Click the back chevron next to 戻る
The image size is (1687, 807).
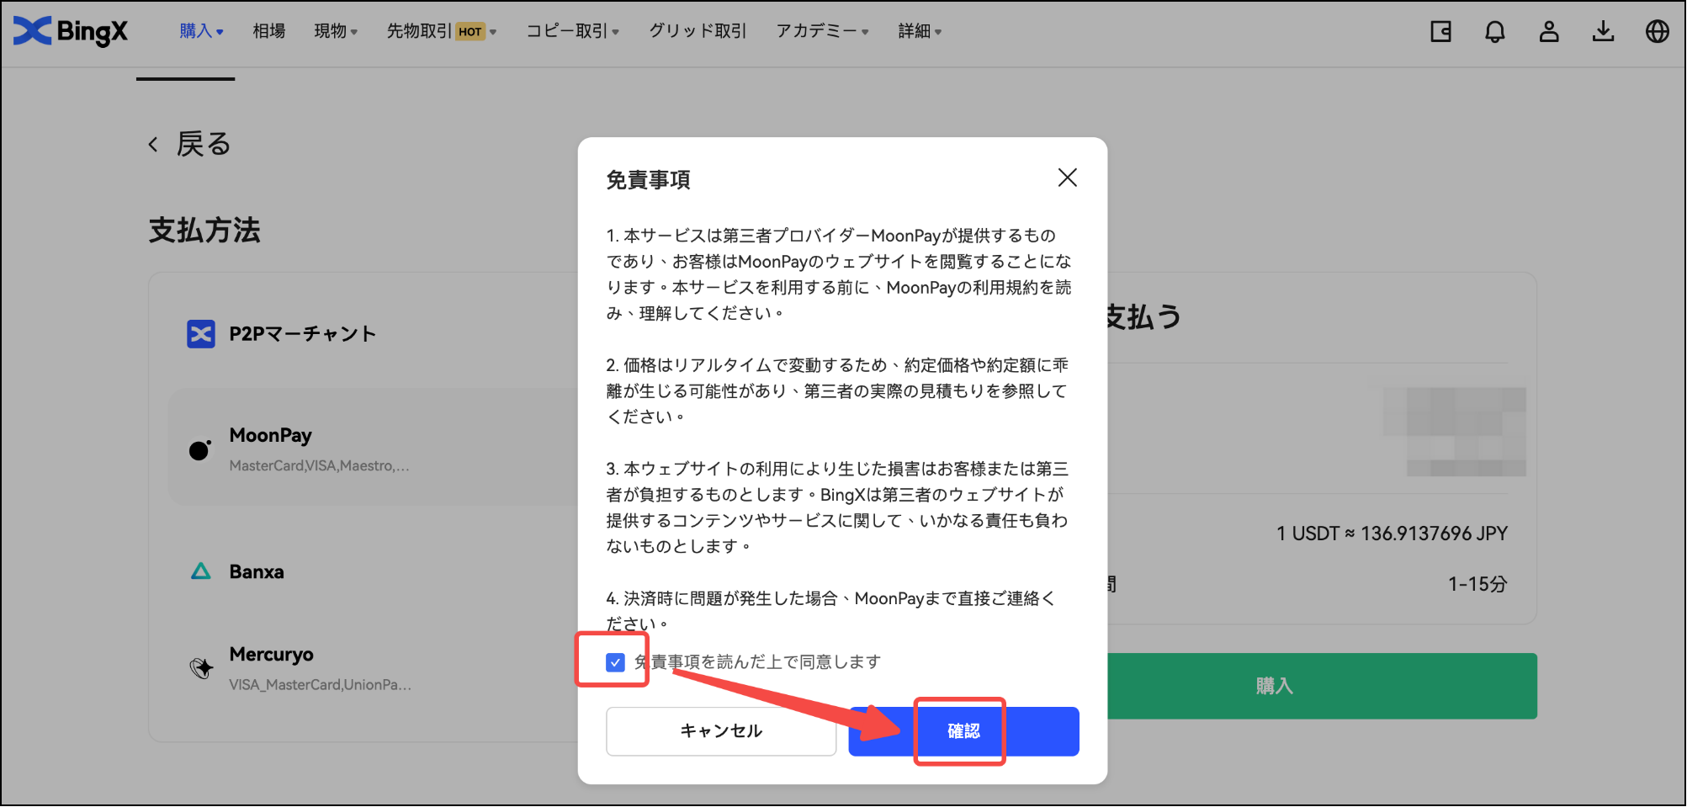click(x=153, y=145)
